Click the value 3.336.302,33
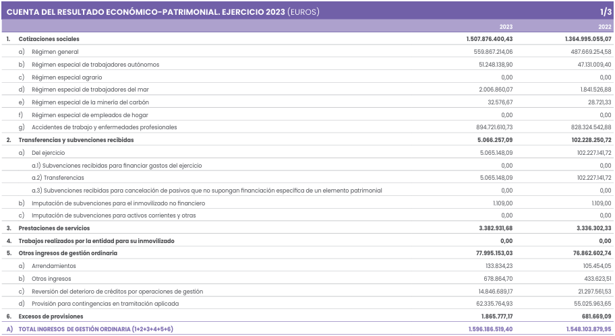 tap(594, 228)
